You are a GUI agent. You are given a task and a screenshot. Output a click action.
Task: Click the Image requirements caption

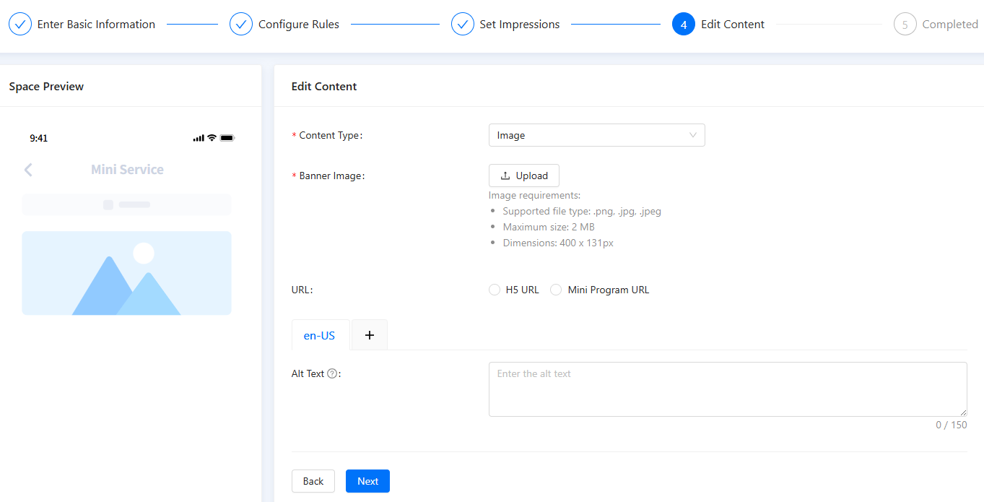click(x=534, y=195)
